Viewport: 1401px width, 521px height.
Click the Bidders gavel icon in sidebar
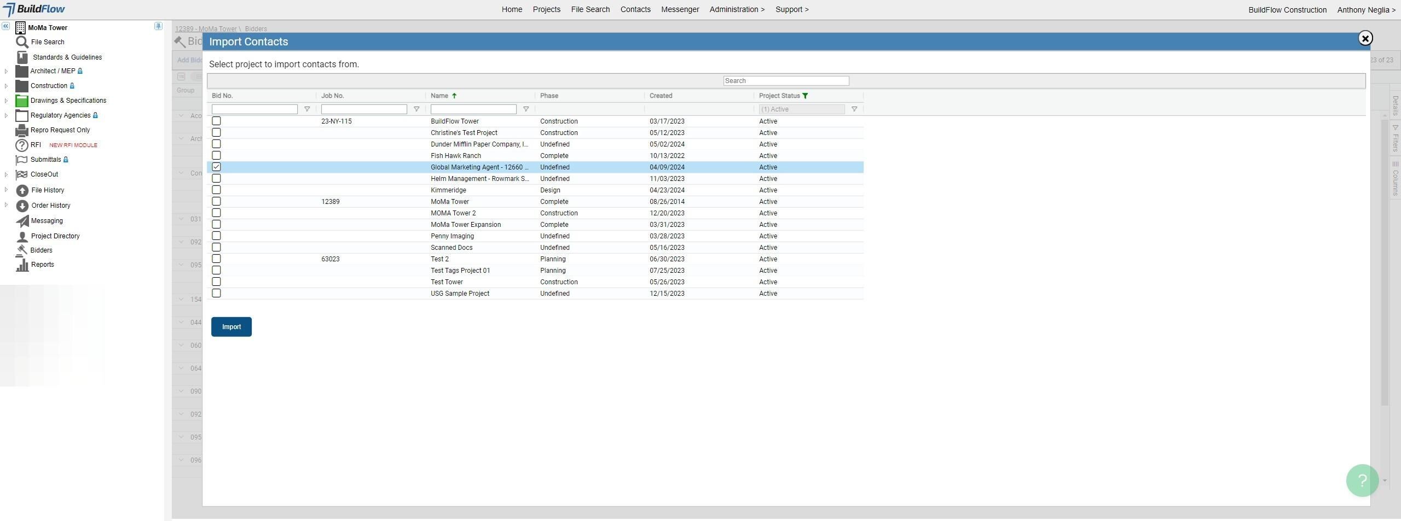tap(21, 250)
